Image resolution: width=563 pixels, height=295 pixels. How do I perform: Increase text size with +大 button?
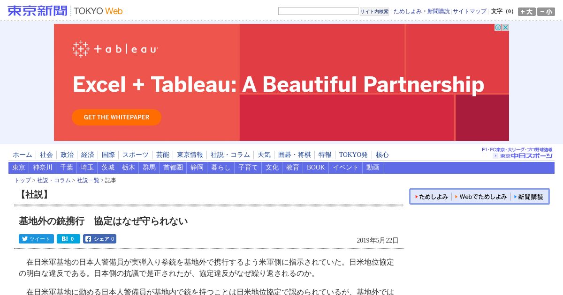click(527, 12)
